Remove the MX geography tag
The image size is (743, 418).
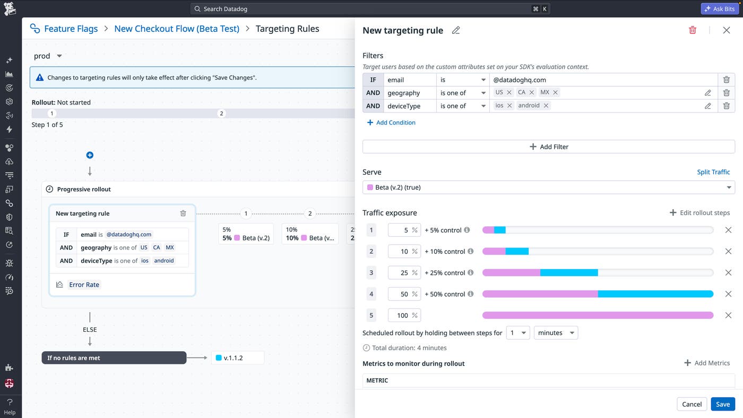click(555, 92)
